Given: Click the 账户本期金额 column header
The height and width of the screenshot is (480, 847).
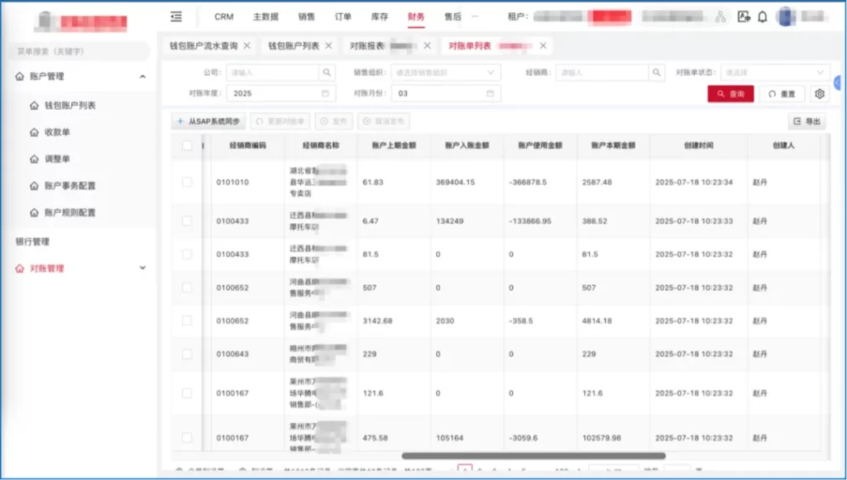Looking at the screenshot, I should [x=613, y=145].
